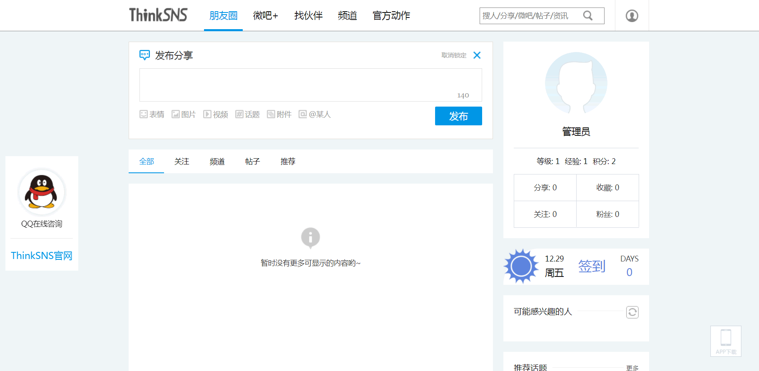Image resolution: width=759 pixels, height=371 pixels.
Task: Open the user account icon in header
Action: [x=632, y=16]
